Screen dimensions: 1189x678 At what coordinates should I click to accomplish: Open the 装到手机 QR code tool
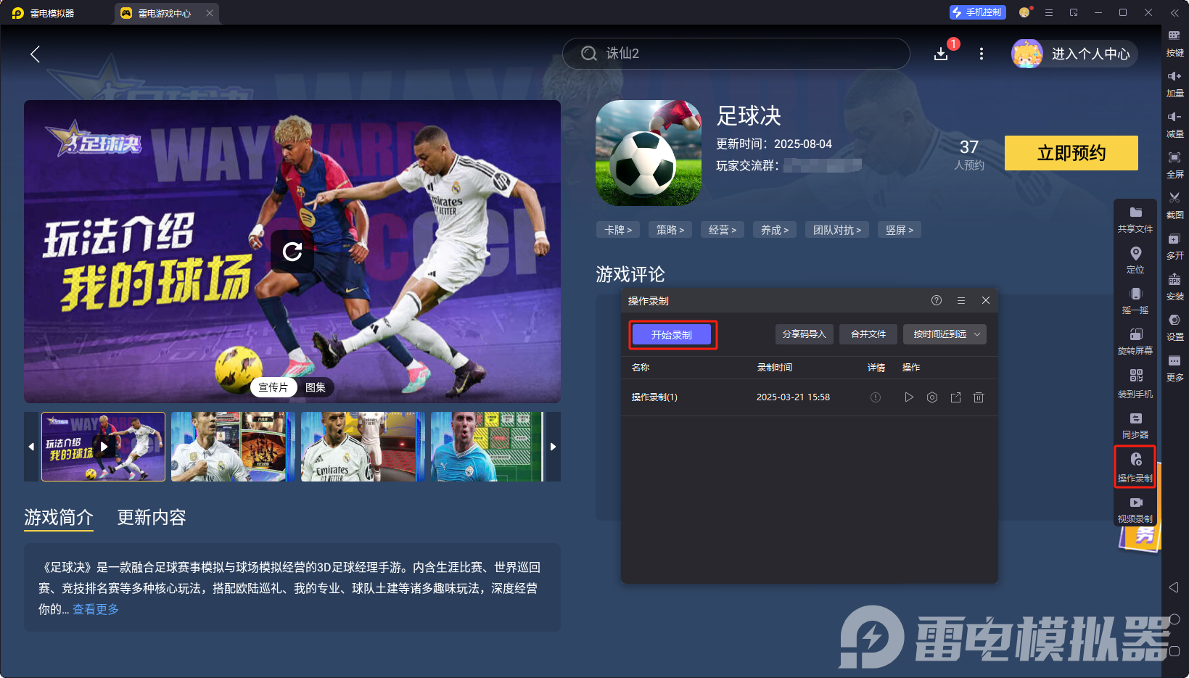(1135, 384)
